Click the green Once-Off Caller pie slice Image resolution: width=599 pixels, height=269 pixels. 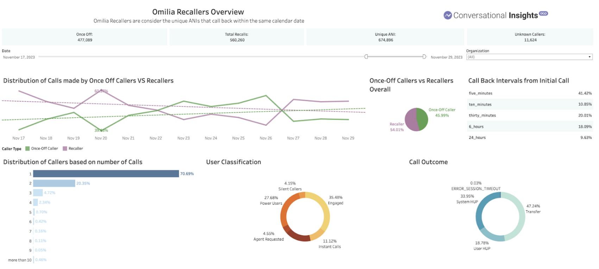(423, 119)
